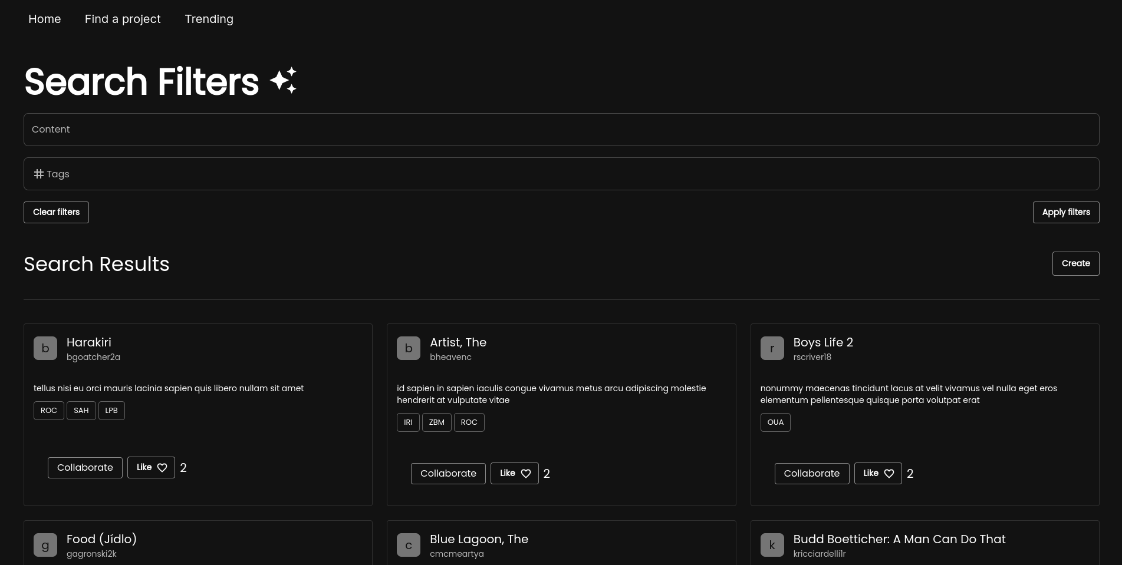The image size is (1122, 565).
Task: Open the Food (Jídlo) project title
Action: pos(101,539)
